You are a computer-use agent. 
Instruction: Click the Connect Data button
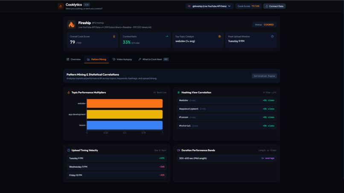point(274,6)
